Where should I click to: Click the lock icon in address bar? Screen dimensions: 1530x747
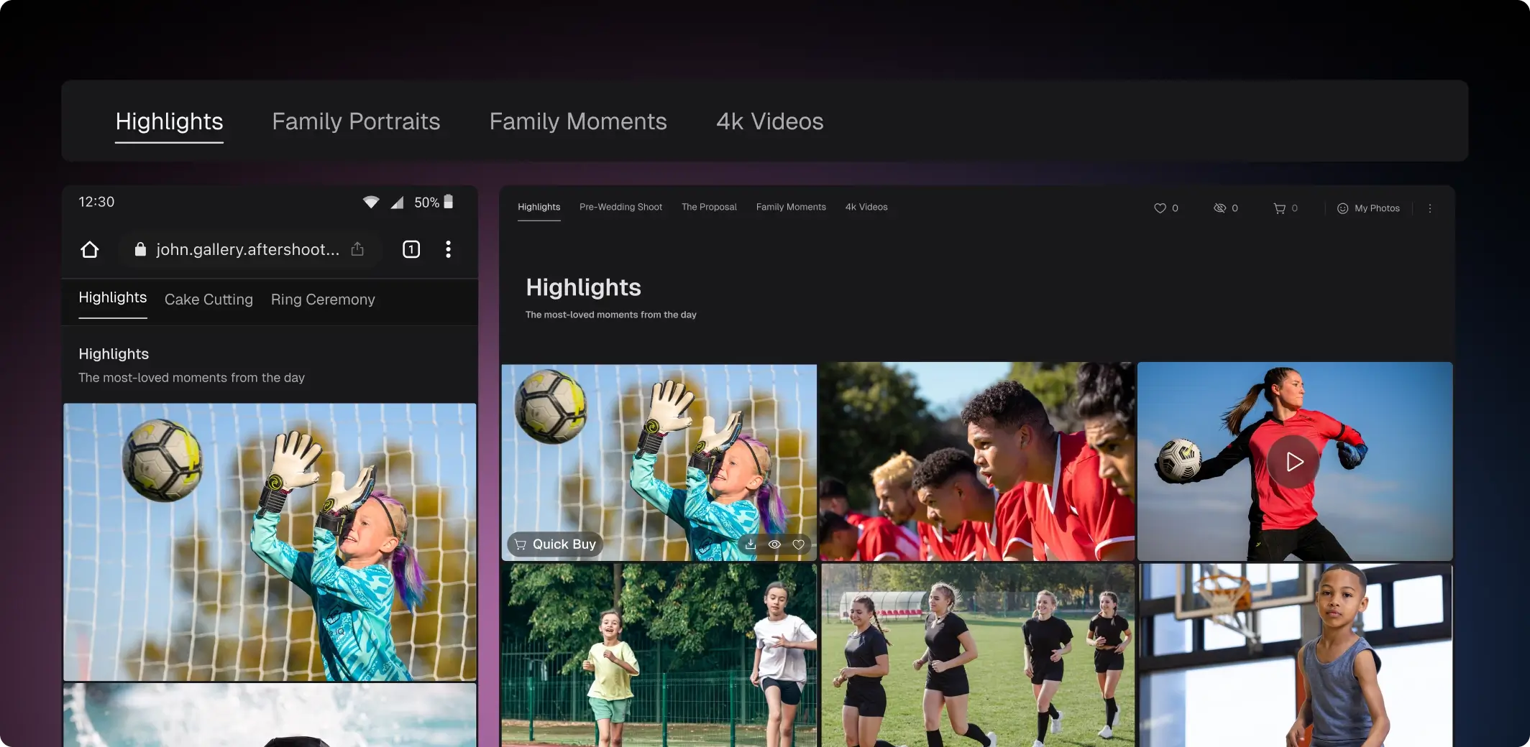point(140,249)
